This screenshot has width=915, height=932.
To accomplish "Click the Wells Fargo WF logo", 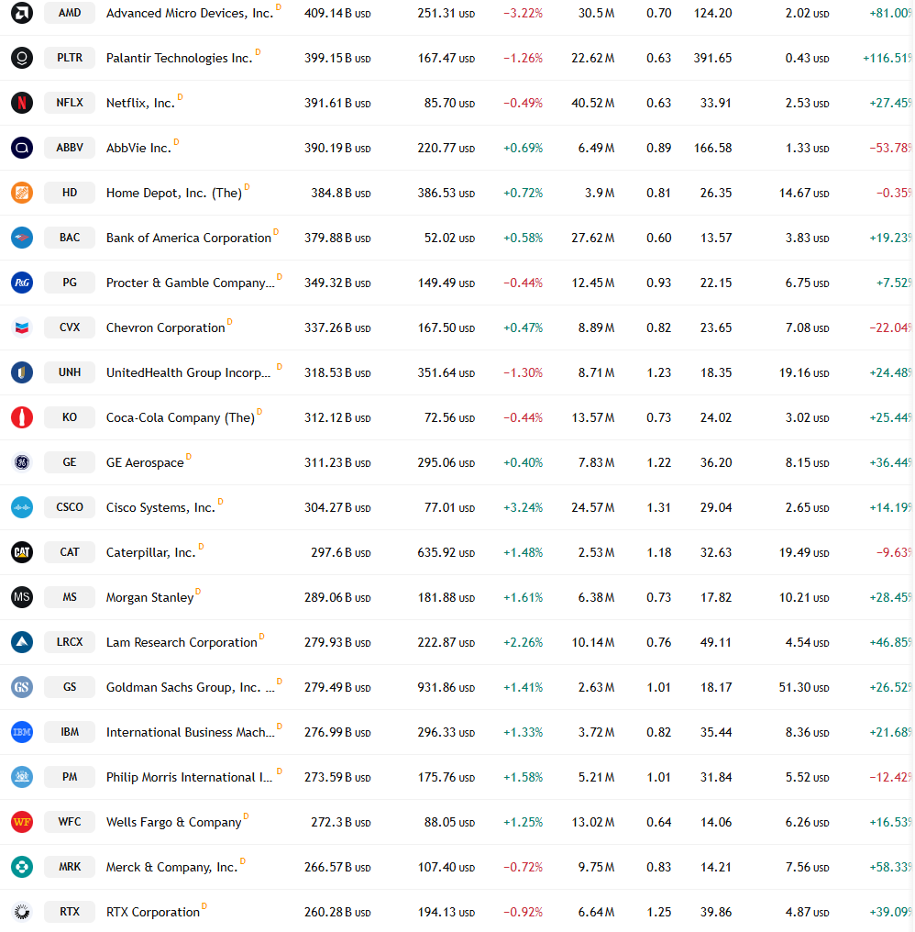I will click(22, 822).
